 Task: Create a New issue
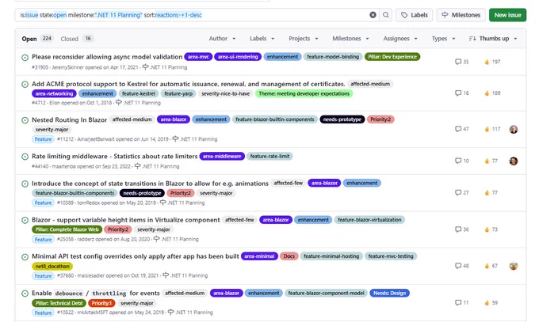[508, 15]
